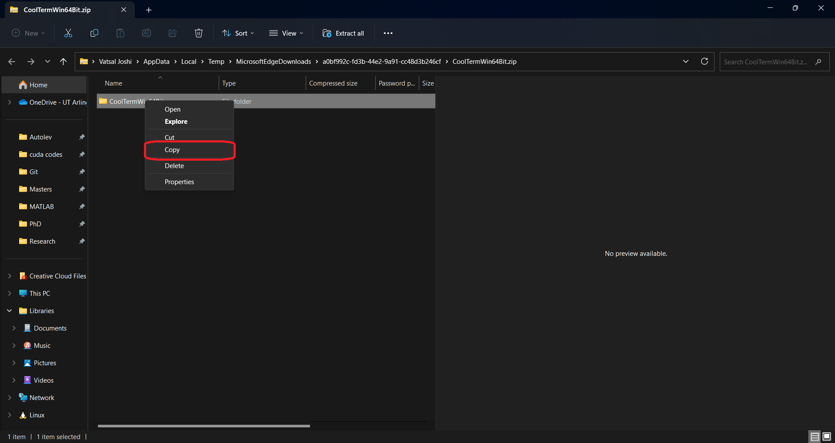
Task: Toggle the pin next to MATLAB folder
Action: [x=82, y=207]
